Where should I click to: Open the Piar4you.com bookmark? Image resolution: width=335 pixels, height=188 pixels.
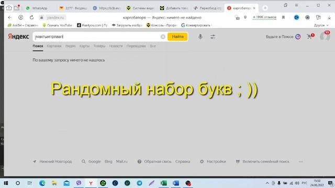92,25
